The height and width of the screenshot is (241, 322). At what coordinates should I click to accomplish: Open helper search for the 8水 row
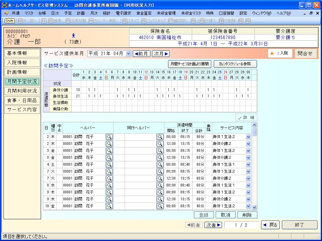pyautogui.click(x=109, y=185)
